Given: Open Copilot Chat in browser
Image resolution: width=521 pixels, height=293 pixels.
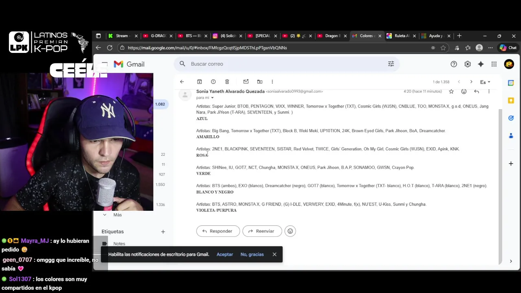Looking at the screenshot, I should coord(508,48).
